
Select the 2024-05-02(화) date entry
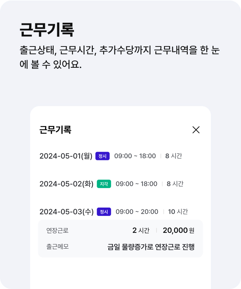67,184
